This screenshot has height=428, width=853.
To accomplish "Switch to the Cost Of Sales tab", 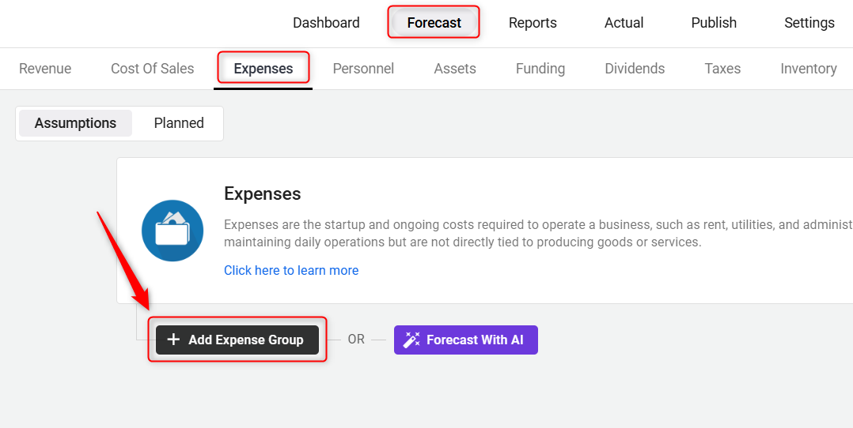I will pyautogui.click(x=152, y=69).
